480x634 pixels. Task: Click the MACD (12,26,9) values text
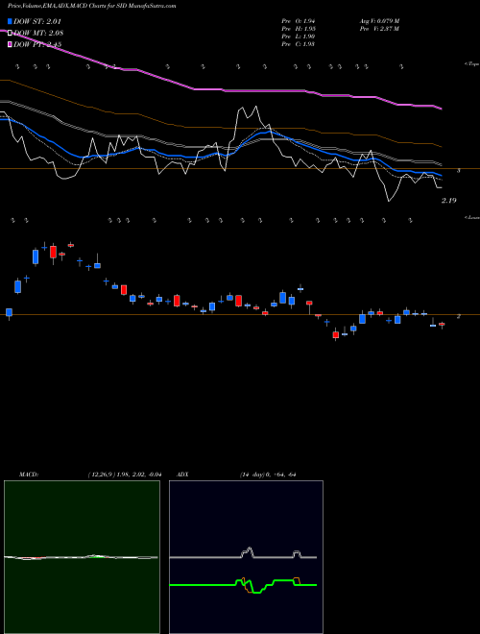tap(125, 475)
